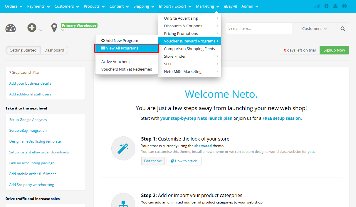This screenshot has width=356, height=207.
Task: Open Link an accounting package link
Action: [32, 163]
